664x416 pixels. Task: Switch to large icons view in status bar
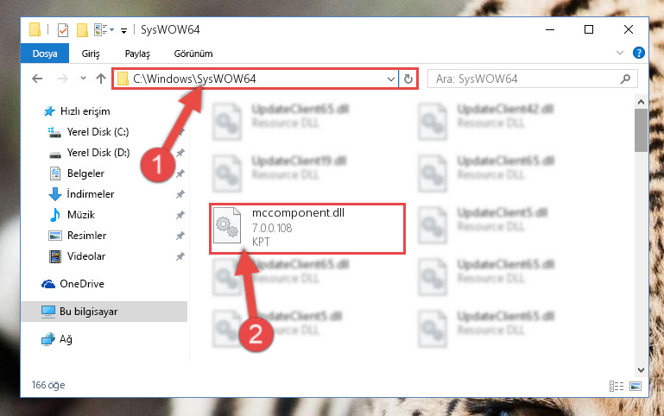click(636, 386)
